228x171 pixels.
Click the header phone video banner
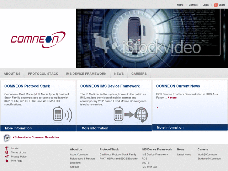coord(152,38)
